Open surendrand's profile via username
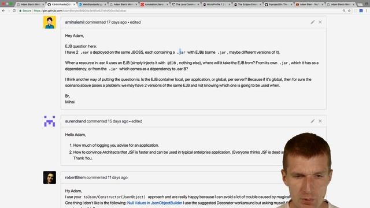 (x=75, y=121)
